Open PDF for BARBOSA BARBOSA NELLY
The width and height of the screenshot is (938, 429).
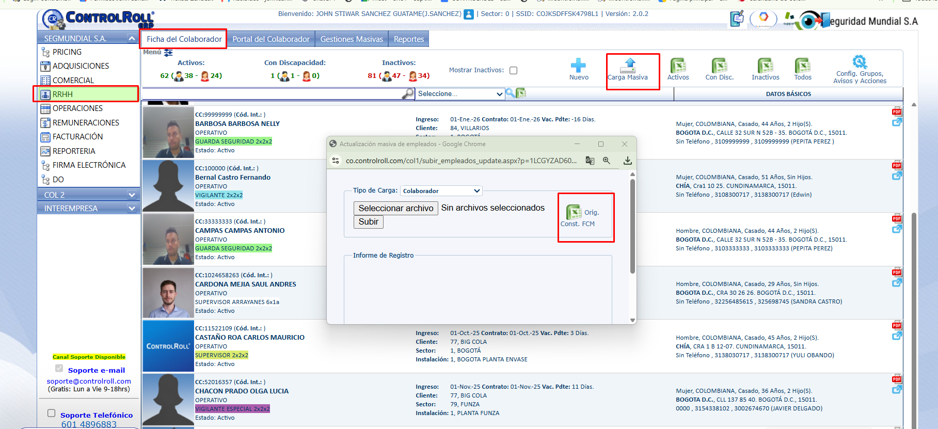(897, 112)
